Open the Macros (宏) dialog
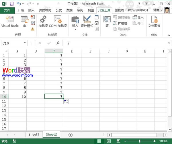 (x=25, y=21)
